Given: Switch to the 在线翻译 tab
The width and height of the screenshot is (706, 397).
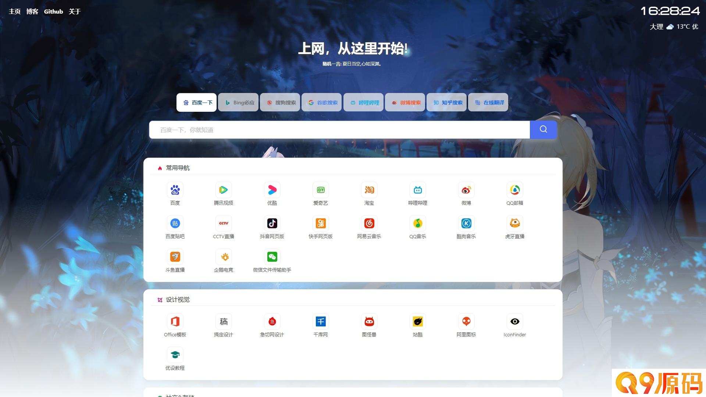Looking at the screenshot, I should point(488,103).
